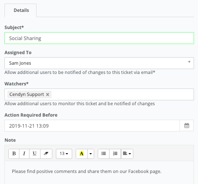The height and width of the screenshot is (184, 198).
Task: Apply the yellow highlight color swatch
Action: pos(81,154)
